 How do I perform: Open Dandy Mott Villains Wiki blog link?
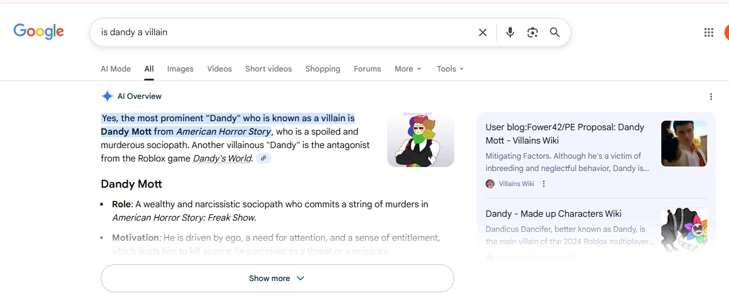[x=565, y=134]
